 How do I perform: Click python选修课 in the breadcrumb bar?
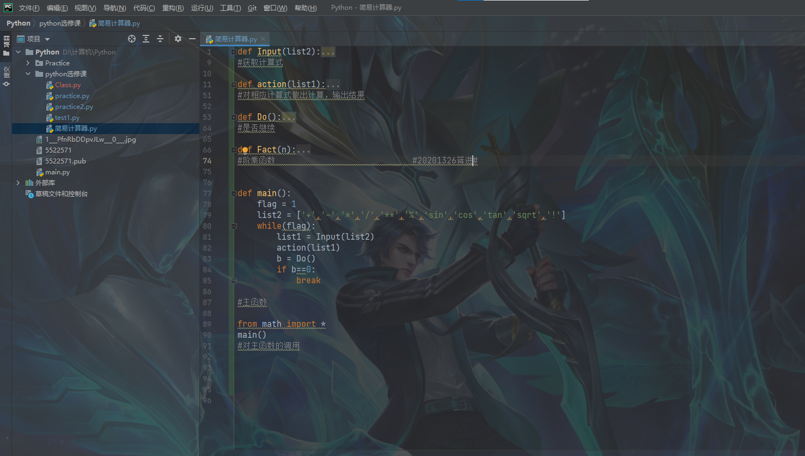click(x=60, y=23)
